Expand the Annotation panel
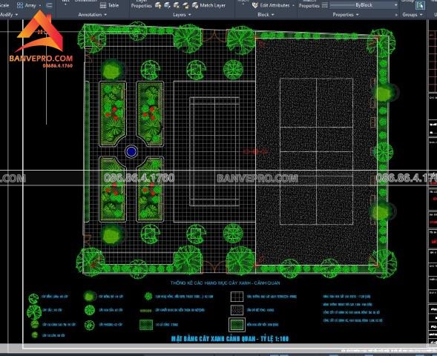The image size is (437, 356). coord(93,15)
